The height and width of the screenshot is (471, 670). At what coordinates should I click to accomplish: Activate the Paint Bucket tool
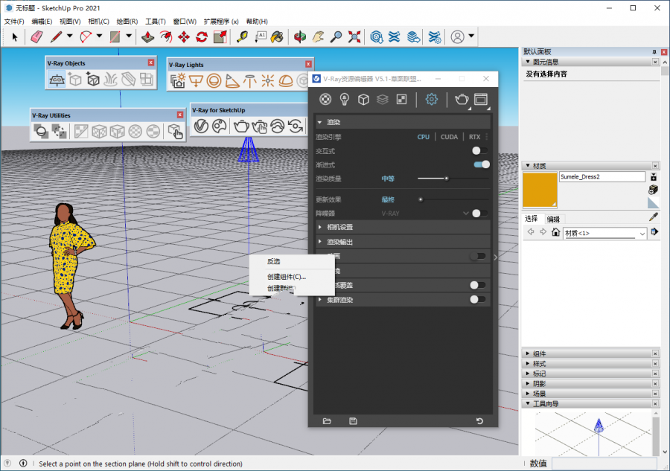[278, 37]
